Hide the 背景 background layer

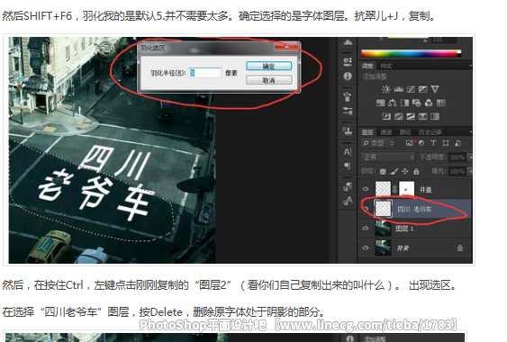point(366,247)
